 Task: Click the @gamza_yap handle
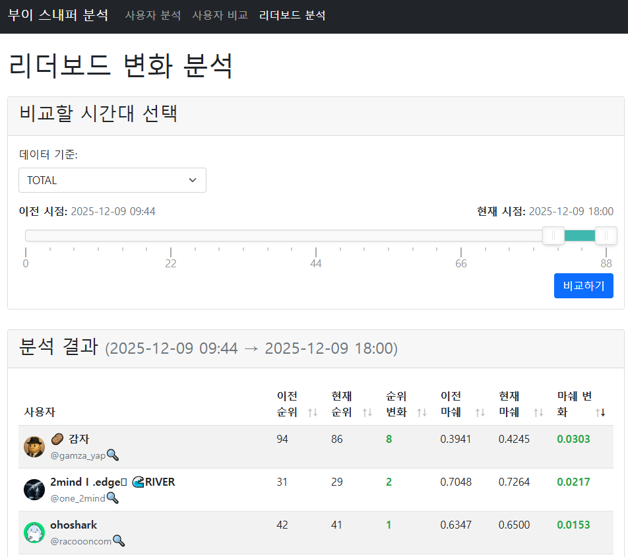pos(78,455)
